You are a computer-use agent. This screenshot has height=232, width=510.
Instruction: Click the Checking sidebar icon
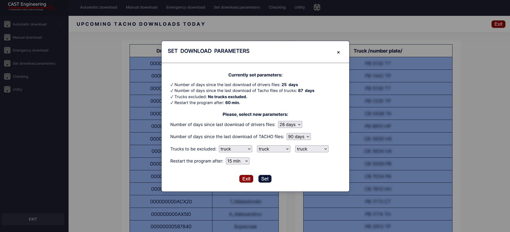tap(7, 76)
